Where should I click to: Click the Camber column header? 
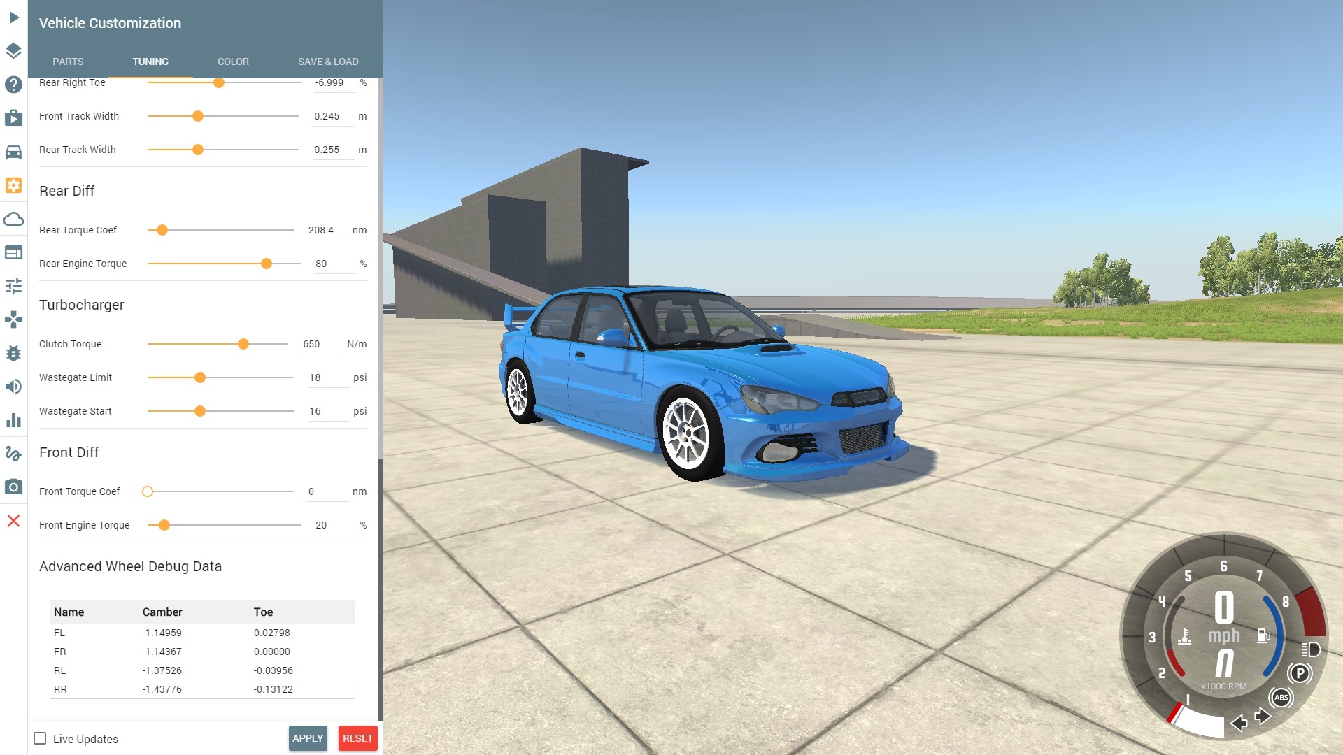[162, 612]
